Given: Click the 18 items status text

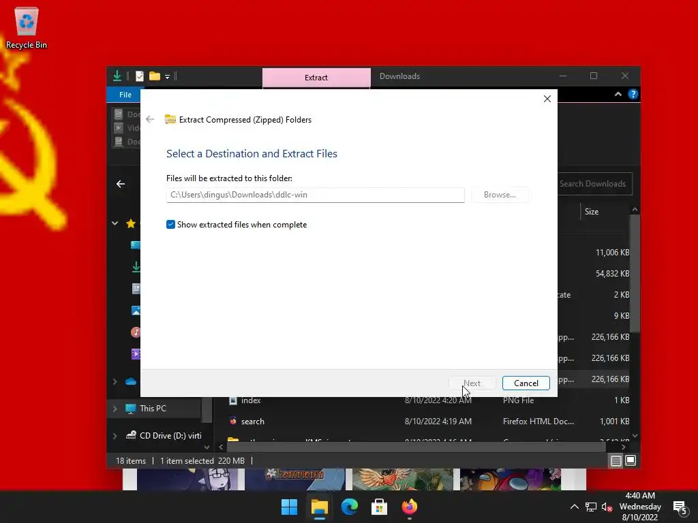Looking at the screenshot, I should (x=131, y=461).
